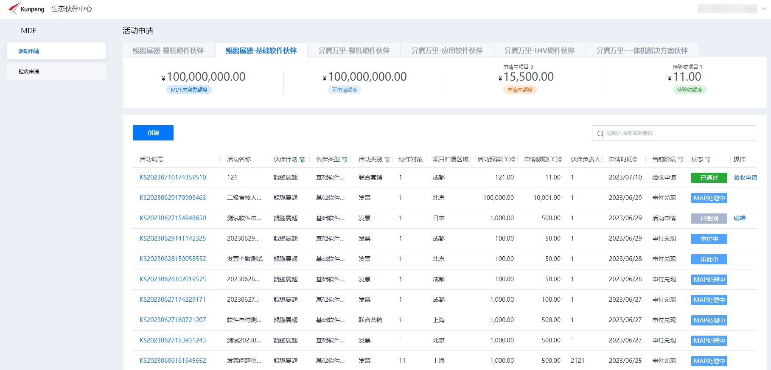
Task: Click 验收申请 action link in first row
Action: pyautogui.click(x=745, y=177)
